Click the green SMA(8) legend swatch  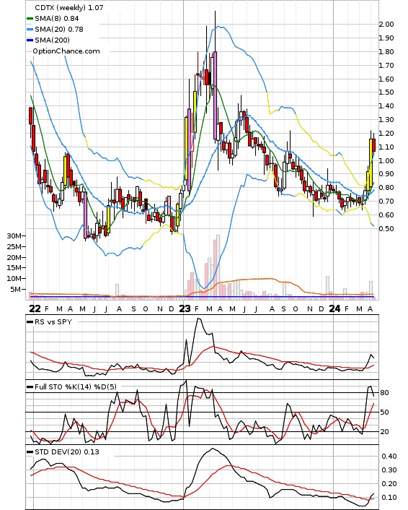(30, 19)
